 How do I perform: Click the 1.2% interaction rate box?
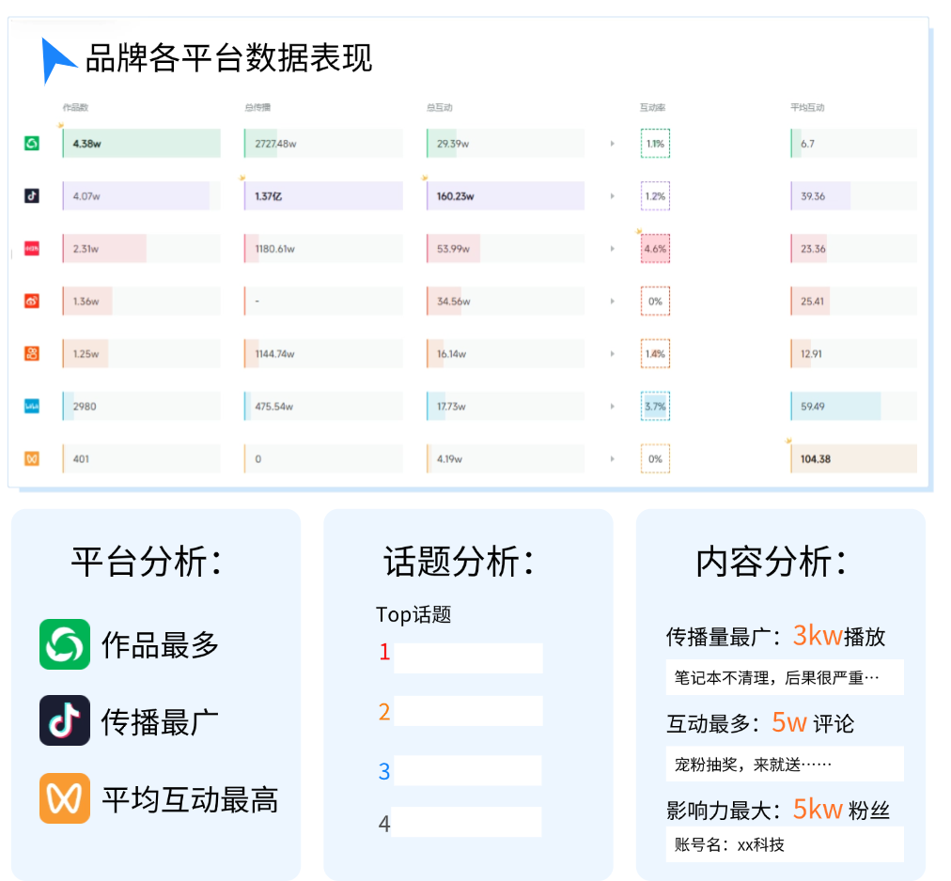coord(655,196)
